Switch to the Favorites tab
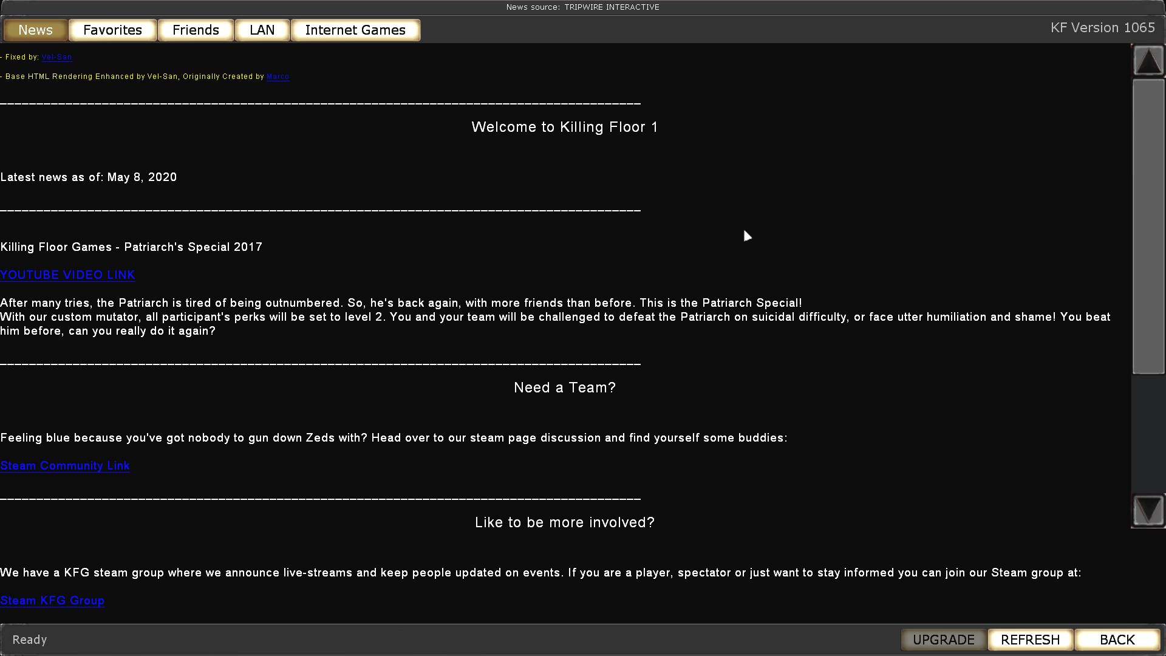Image resolution: width=1166 pixels, height=656 pixels. pyautogui.click(x=112, y=30)
